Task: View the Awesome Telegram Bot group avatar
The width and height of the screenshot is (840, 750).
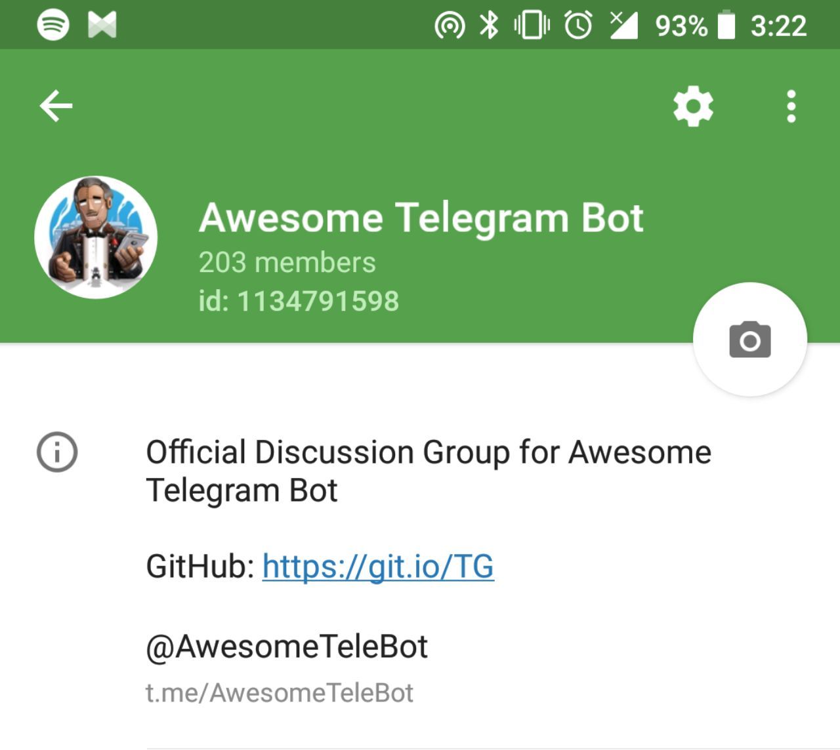Action: point(96,237)
